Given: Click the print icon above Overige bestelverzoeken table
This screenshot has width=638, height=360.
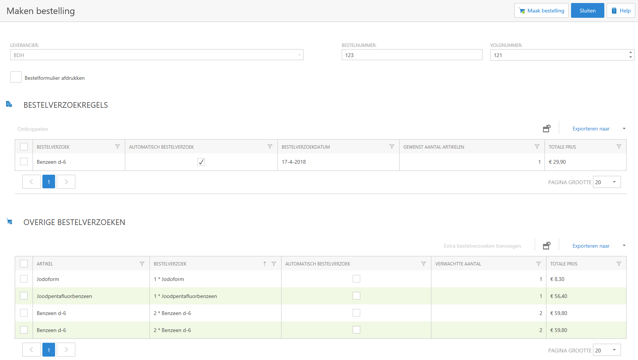Looking at the screenshot, I should [x=546, y=246].
